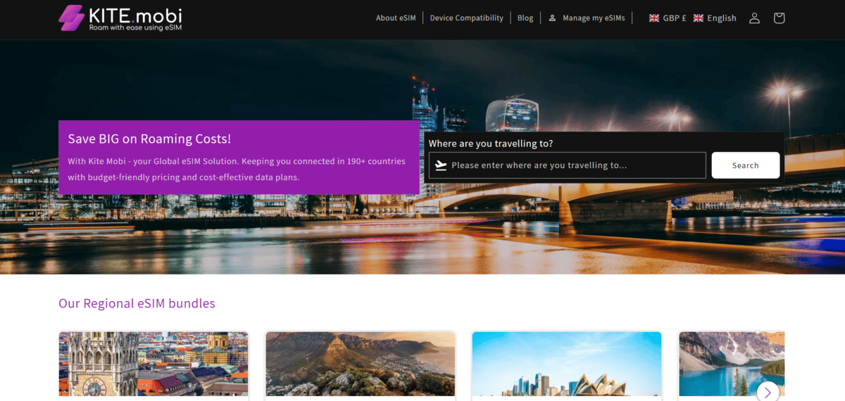Open the shopping cart icon
The width and height of the screenshot is (845, 401).
(779, 18)
